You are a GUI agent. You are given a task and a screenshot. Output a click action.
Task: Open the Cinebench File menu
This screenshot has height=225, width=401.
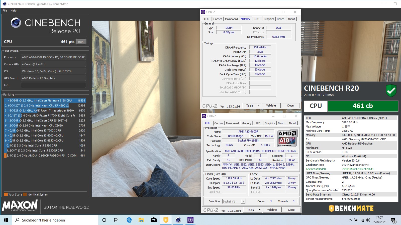click(5, 10)
